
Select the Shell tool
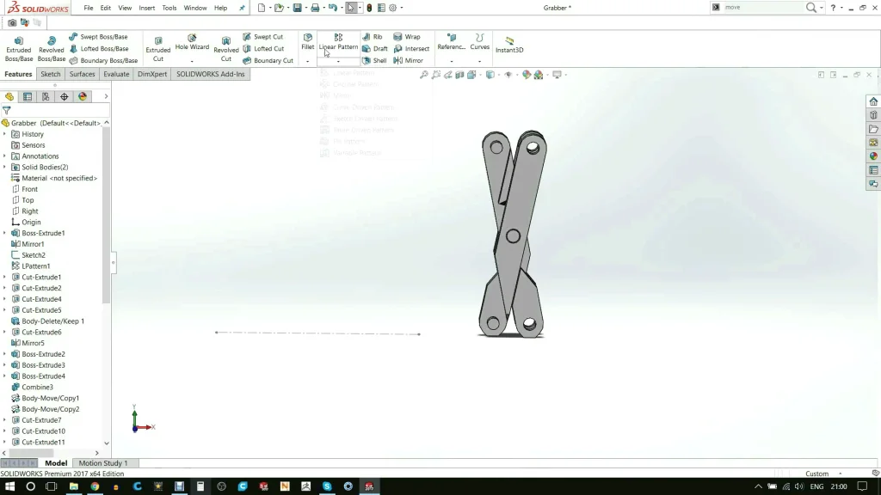[x=374, y=61]
